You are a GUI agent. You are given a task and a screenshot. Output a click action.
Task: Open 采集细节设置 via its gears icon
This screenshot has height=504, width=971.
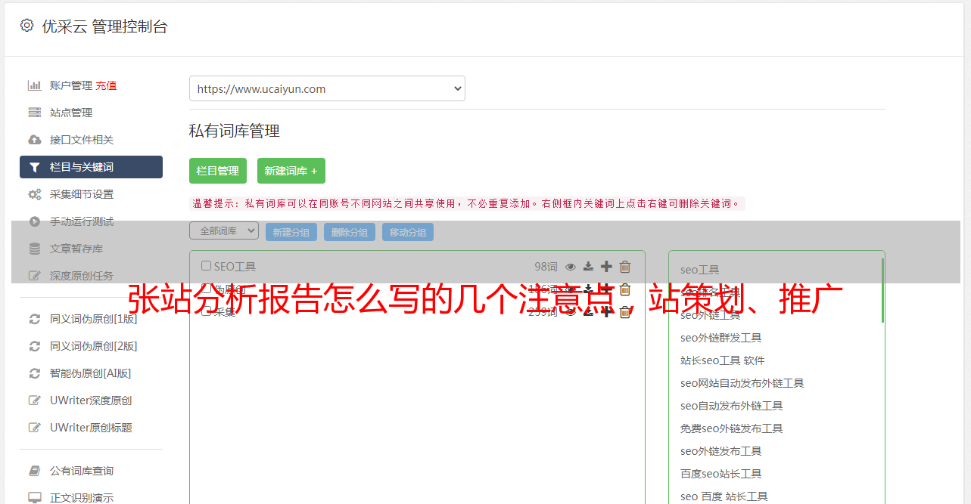[34, 194]
